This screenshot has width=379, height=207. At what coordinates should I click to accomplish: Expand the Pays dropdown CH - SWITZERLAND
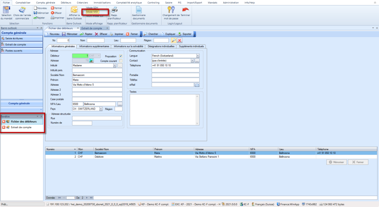(x=101, y=109)
